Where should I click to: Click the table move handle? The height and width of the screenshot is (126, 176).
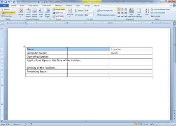(x=24, y=46)
